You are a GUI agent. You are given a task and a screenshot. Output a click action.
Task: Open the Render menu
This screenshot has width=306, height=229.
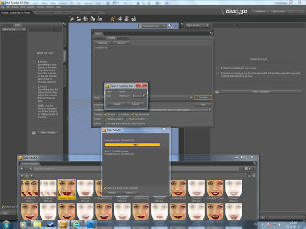click(31, 7)
